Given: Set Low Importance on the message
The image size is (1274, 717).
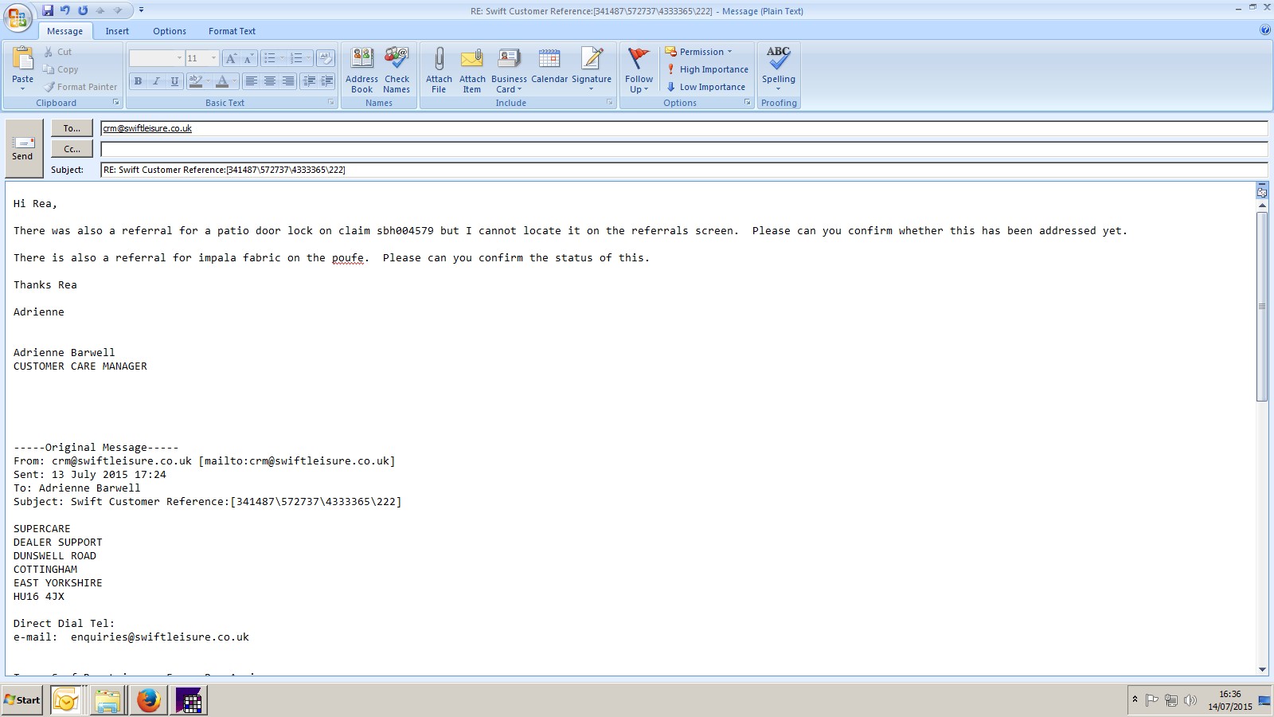Looking at the screenshot, I should click(x=705, y=87).
